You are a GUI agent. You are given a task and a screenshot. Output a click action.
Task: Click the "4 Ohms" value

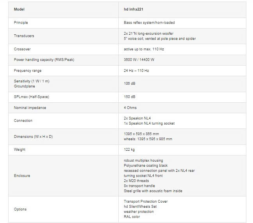point(130,107)
